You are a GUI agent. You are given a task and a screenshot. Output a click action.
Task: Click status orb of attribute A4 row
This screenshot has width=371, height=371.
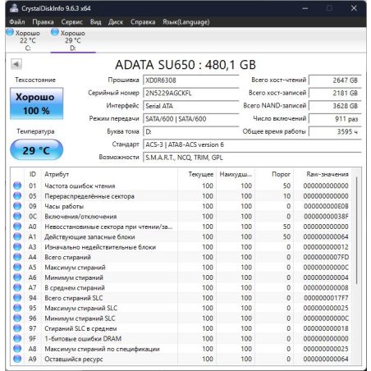(17, 257)
